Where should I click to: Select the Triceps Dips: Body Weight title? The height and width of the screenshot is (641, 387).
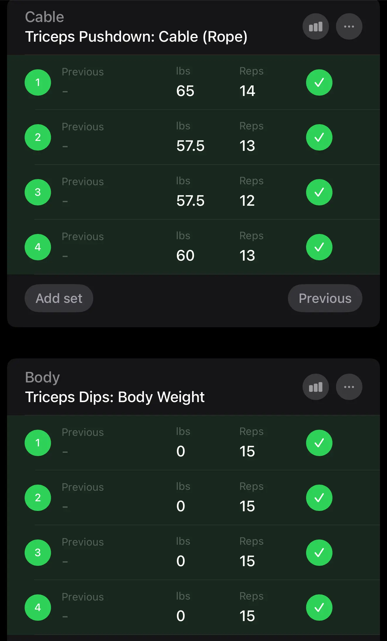pyautogui.click(x=115, y=397)
